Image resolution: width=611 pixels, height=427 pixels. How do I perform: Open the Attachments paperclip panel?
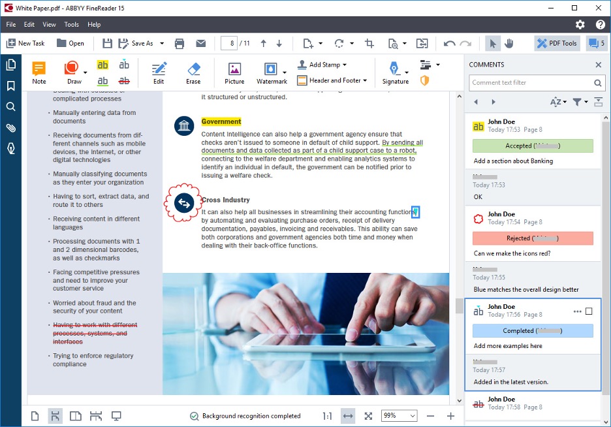coord(10,128)
